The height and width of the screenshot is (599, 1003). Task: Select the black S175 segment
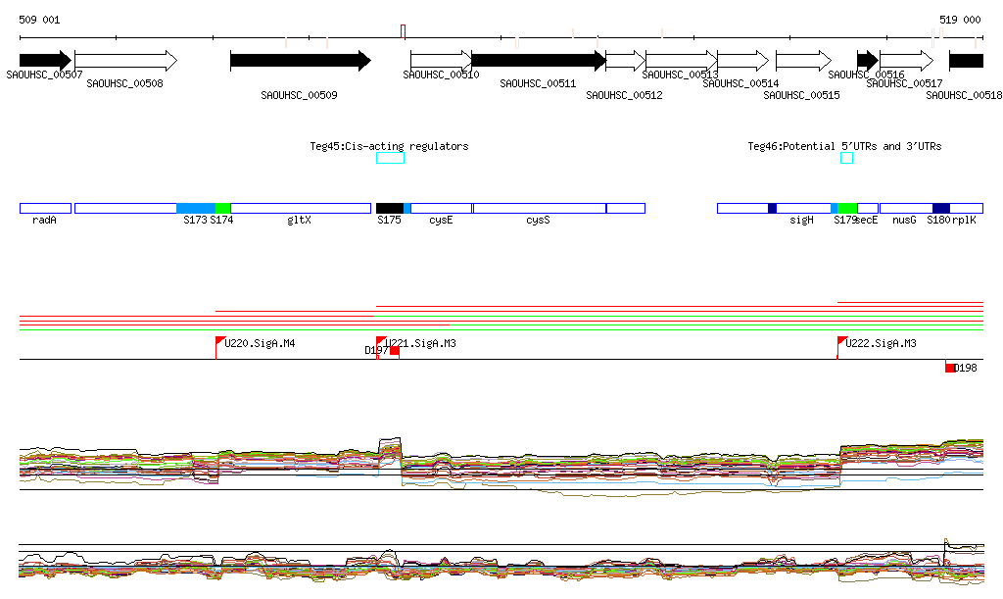click(x=390, y=208)
